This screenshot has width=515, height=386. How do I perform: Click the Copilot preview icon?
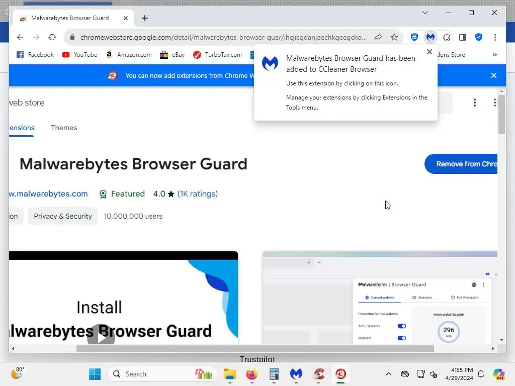click(498, 374)
